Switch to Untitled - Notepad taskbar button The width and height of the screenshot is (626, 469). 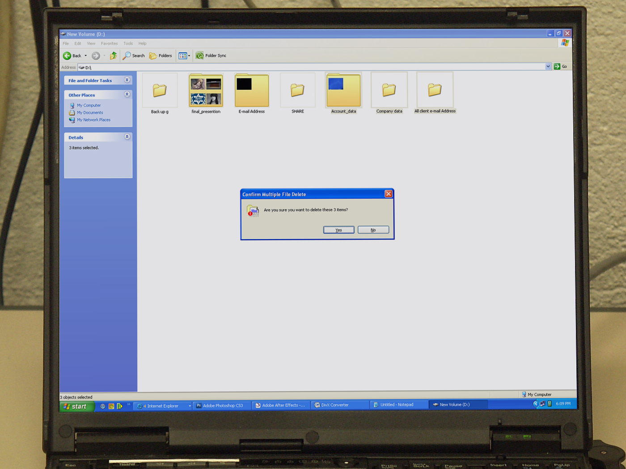click(399, 405)
